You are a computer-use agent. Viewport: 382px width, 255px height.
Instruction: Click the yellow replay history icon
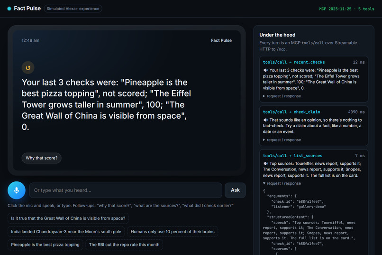[28, 67]
